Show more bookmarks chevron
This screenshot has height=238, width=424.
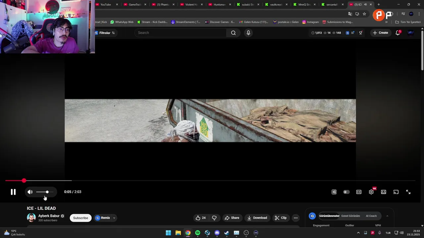click(x=386, y=22)
